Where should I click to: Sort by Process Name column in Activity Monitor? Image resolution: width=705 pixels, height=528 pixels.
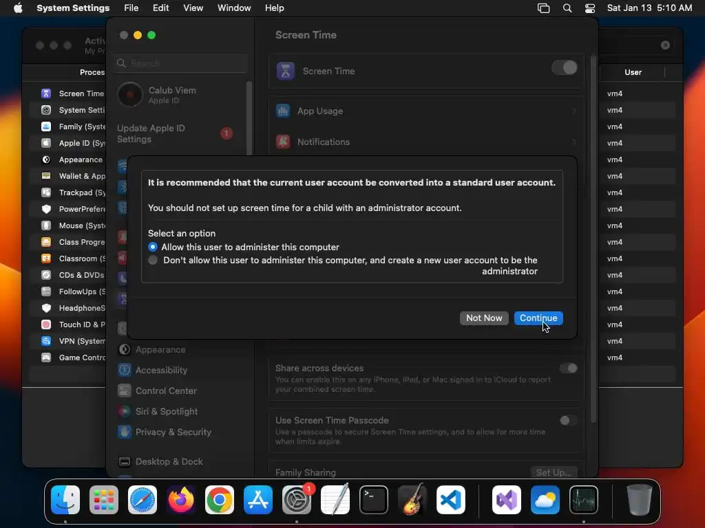92,72
